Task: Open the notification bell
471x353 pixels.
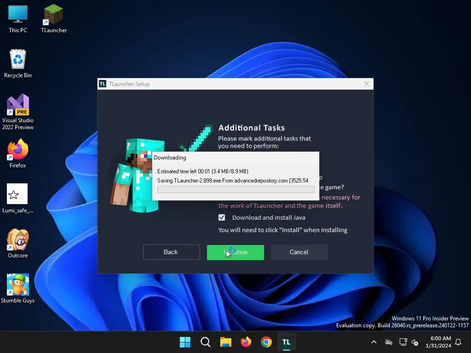Action: [x=458, y=342]
